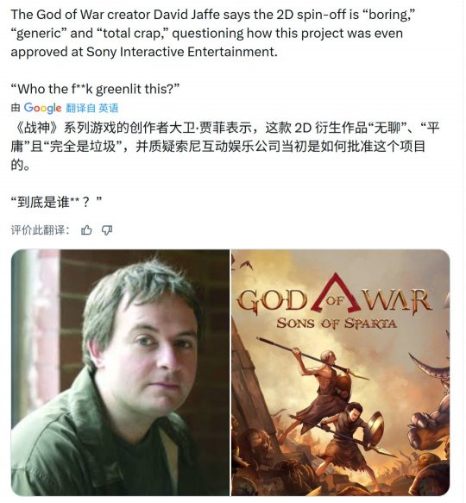Viewport: 466px width, 503px height.
Task: Click the "Who the f**k greenlit this?" quote
Action: click(95, 89)
